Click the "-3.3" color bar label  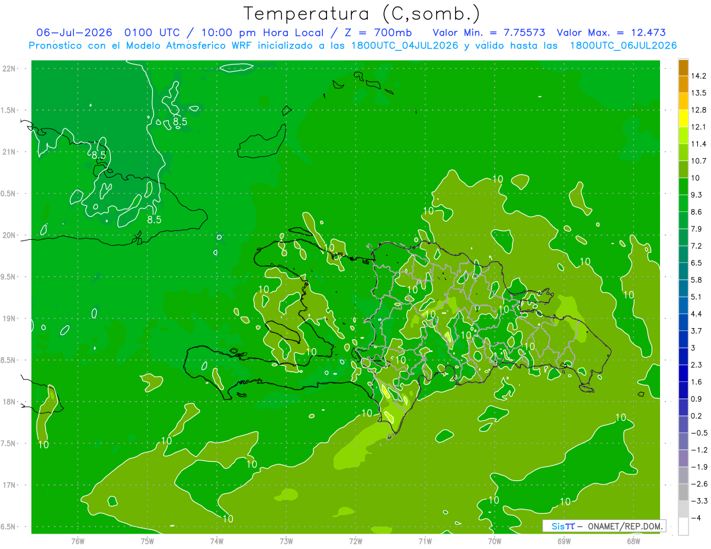pyautogui.click(x=699, y=501)
